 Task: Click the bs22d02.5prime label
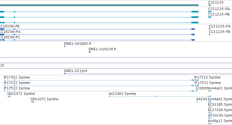(122, 94)
